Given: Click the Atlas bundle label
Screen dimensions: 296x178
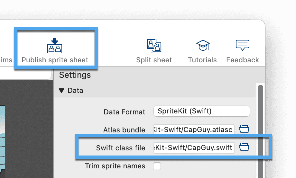Looking at the screenshot, I should click(124, 130).
